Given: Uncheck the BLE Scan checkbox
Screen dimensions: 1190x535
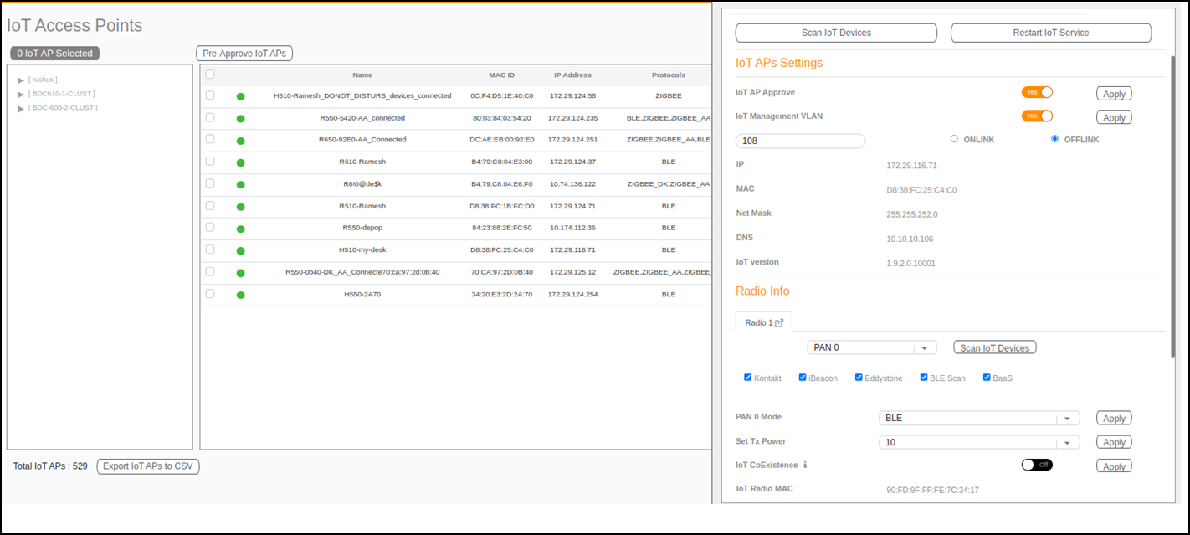Looking at the screenshot, I should (924, 378).
